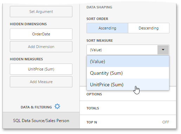Click the Set Argument button
This screenshot has width=181, height=134.
(41, 12)
